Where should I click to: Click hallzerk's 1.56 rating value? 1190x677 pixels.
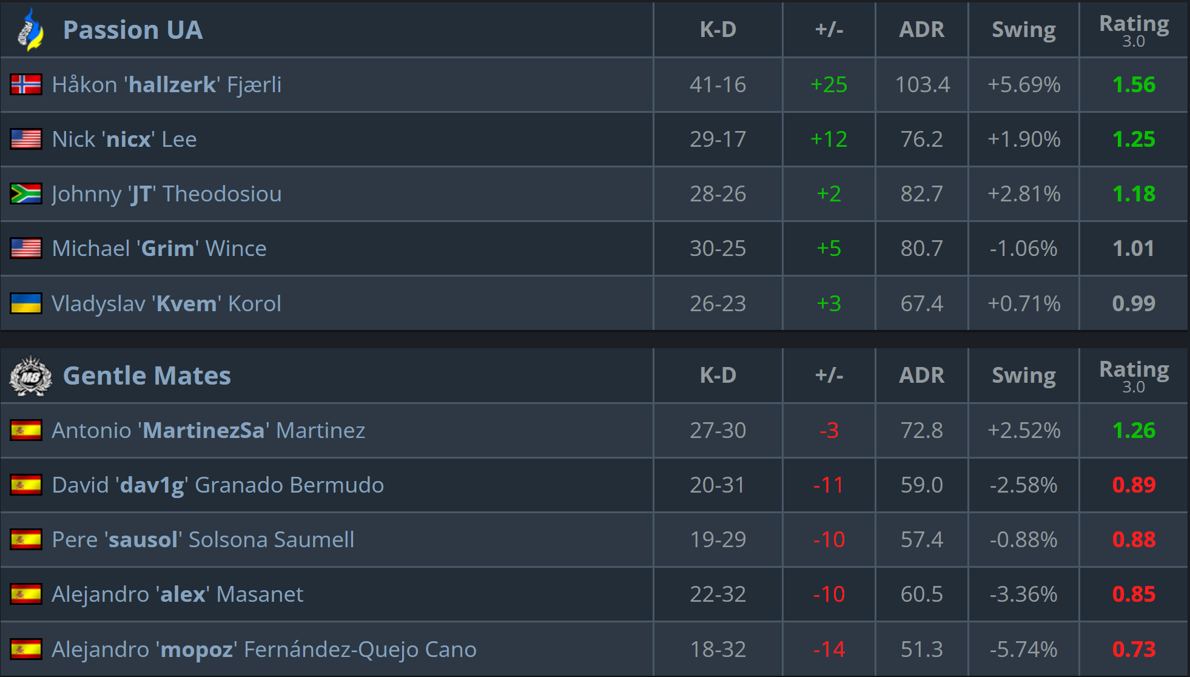click(1134, 85)
